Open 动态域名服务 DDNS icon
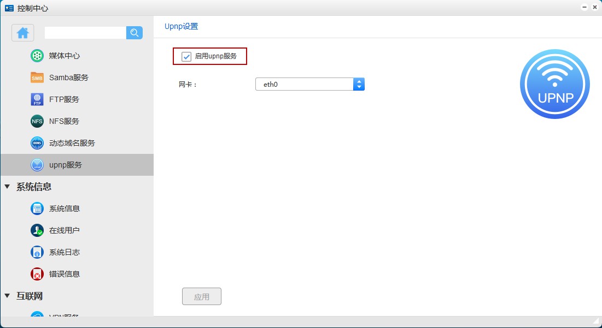 (x=37, y=143)
